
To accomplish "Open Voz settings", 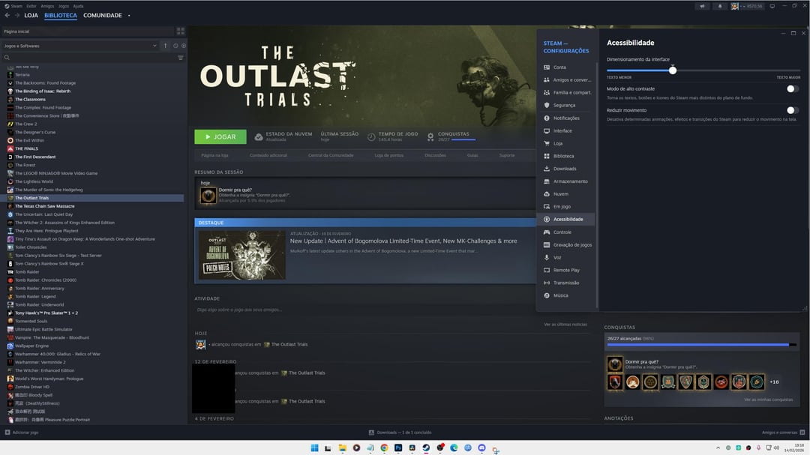I will 556,257.
